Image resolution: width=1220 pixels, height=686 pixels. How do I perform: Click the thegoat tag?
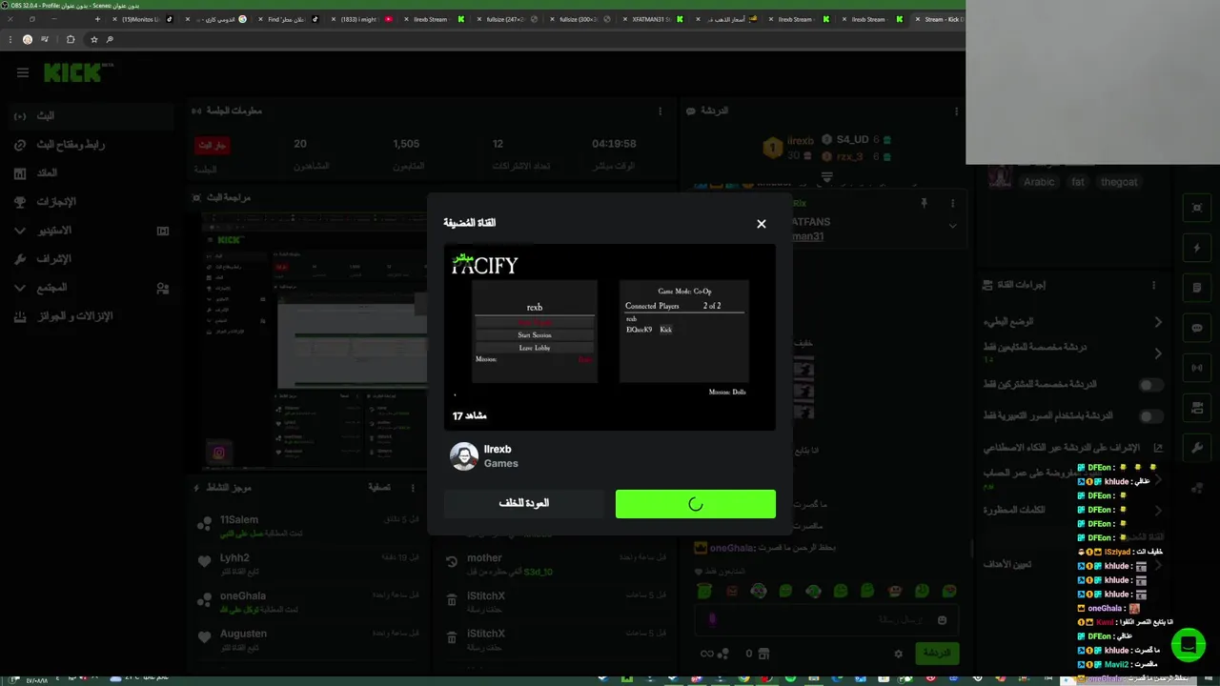1119,181
